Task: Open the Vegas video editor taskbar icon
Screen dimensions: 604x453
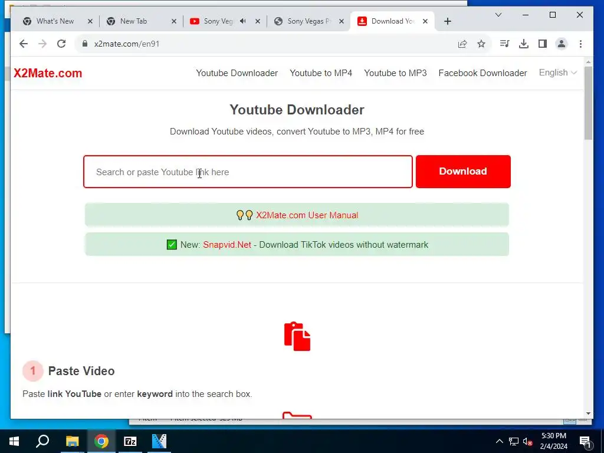Action: point(159,441)
